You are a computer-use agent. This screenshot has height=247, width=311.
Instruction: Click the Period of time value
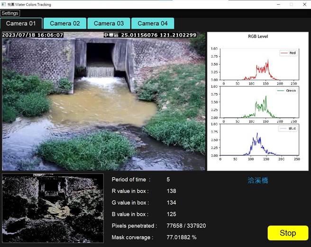coord(168,180)
